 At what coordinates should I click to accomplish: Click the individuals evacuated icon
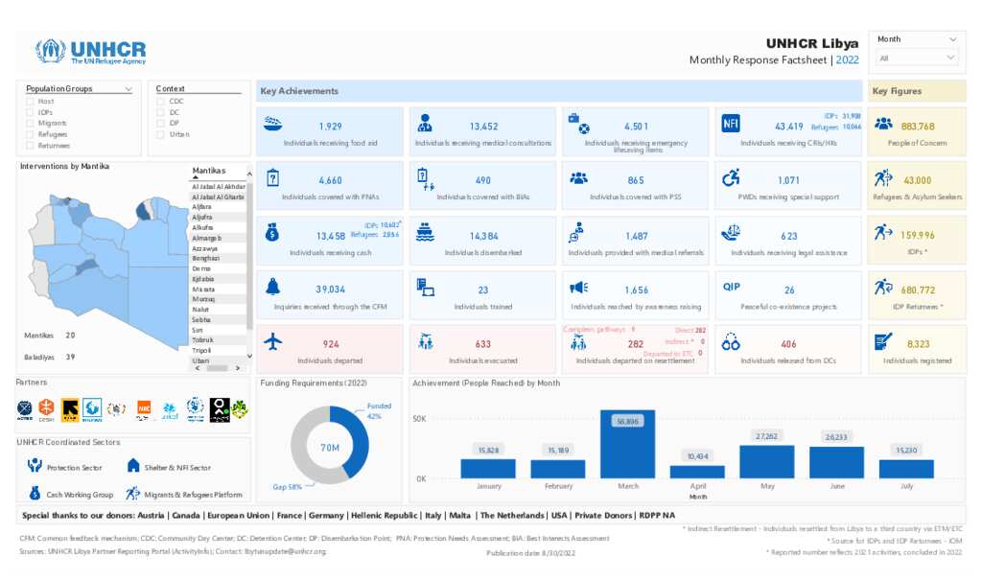(x=426, y=342)
